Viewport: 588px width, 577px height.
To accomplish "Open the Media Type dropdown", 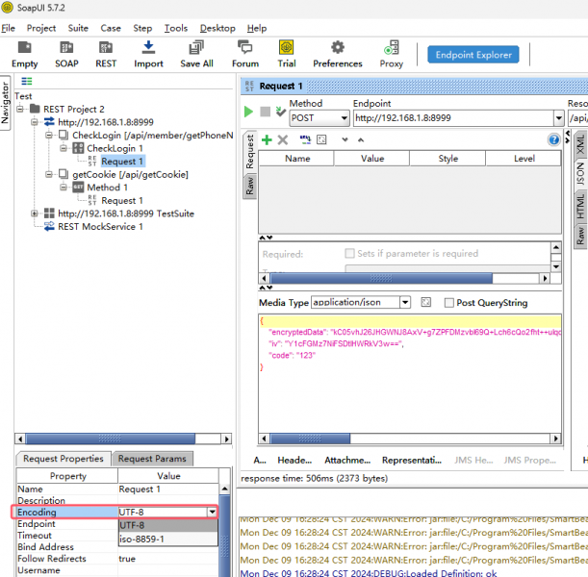I will (405, 302).
